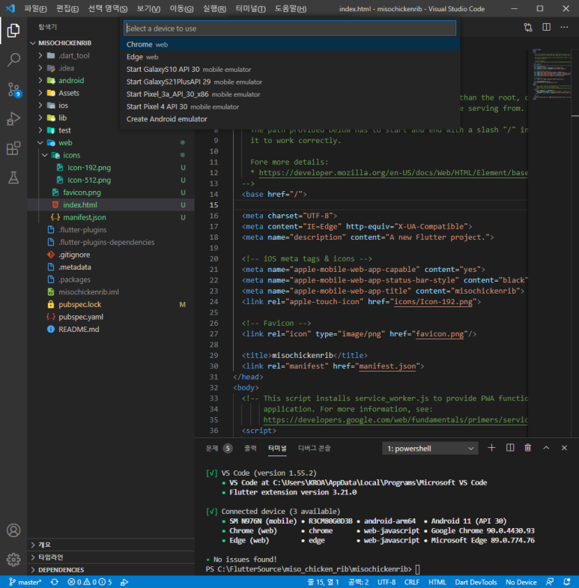Viewport: 579px width, 588px height.
Task: Click the master branch indicator
Action: [25, 582]
